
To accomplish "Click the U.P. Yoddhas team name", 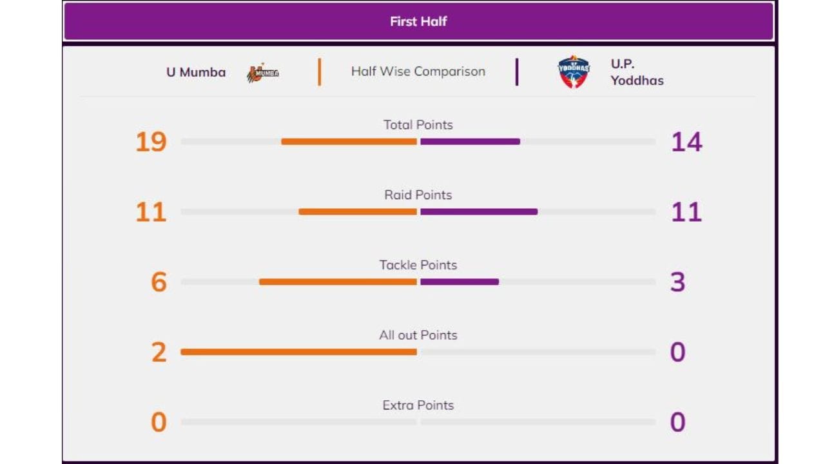I will 636,72.
